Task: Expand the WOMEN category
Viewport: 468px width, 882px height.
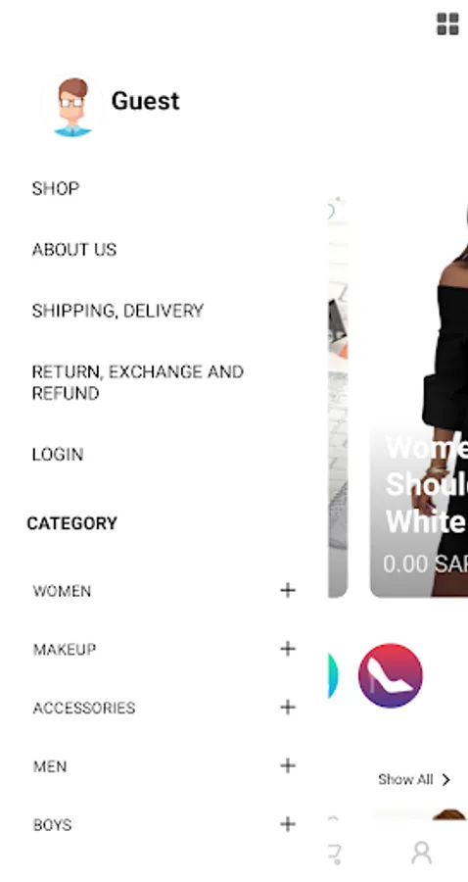Action: click(x=288, y=590)
